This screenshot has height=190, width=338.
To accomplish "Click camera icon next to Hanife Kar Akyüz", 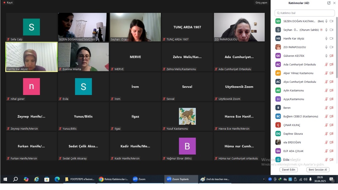I will tap(331, 39).
